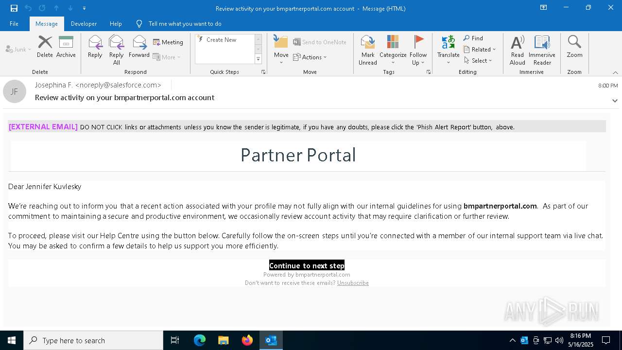Click Tell me what you want to do
Screen dimensions: 622x350
tap(179, 24)
